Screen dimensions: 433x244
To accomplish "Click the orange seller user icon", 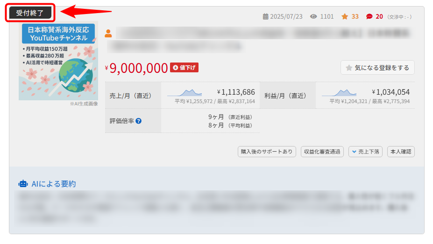I will [x=108, y=34].
